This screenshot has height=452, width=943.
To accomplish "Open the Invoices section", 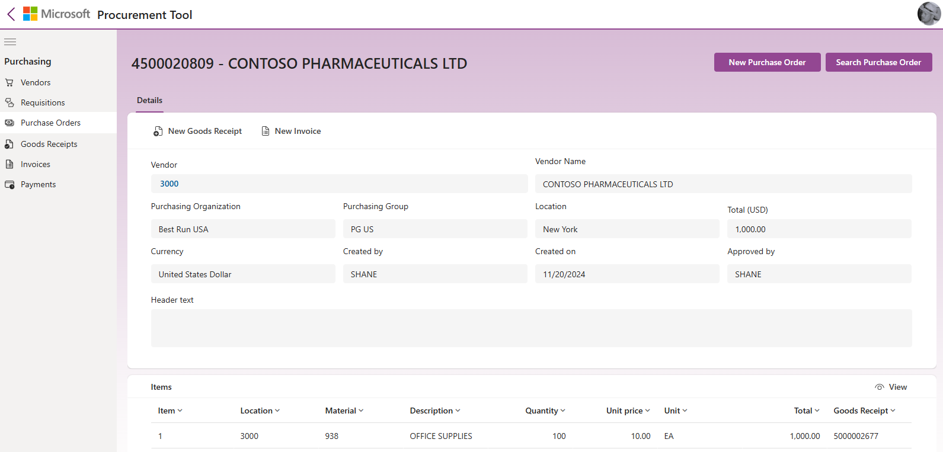I will pyautogui.click(x=36, y=164).
